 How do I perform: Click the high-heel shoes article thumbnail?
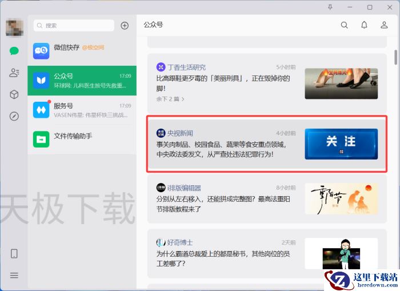[x=341, y=83]
